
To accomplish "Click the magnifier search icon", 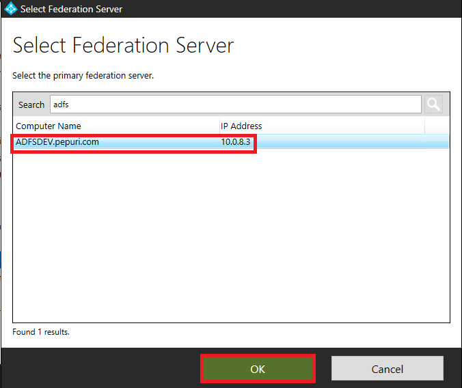I will 433,104.
